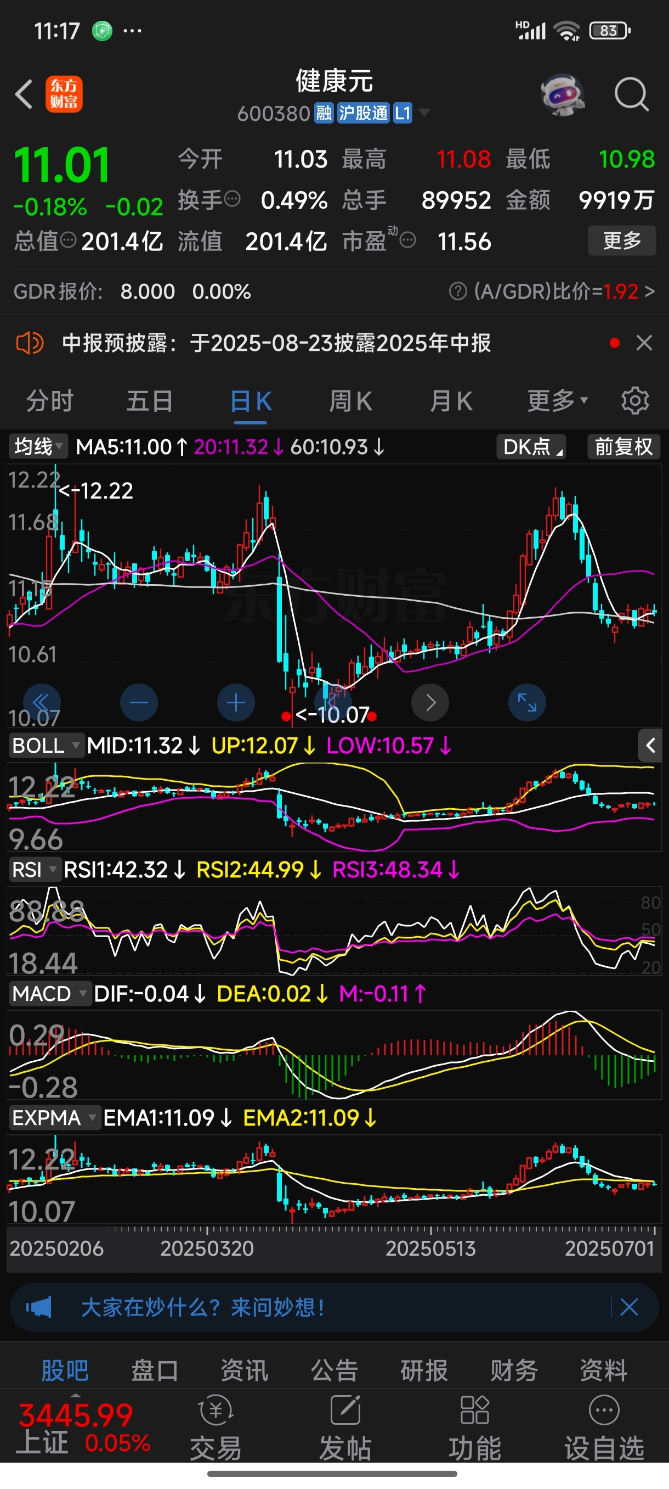Viewport: 669px width, 1489px height.
Task: Close the 中报预披露 notice
Action: click(x=644, y=343)
